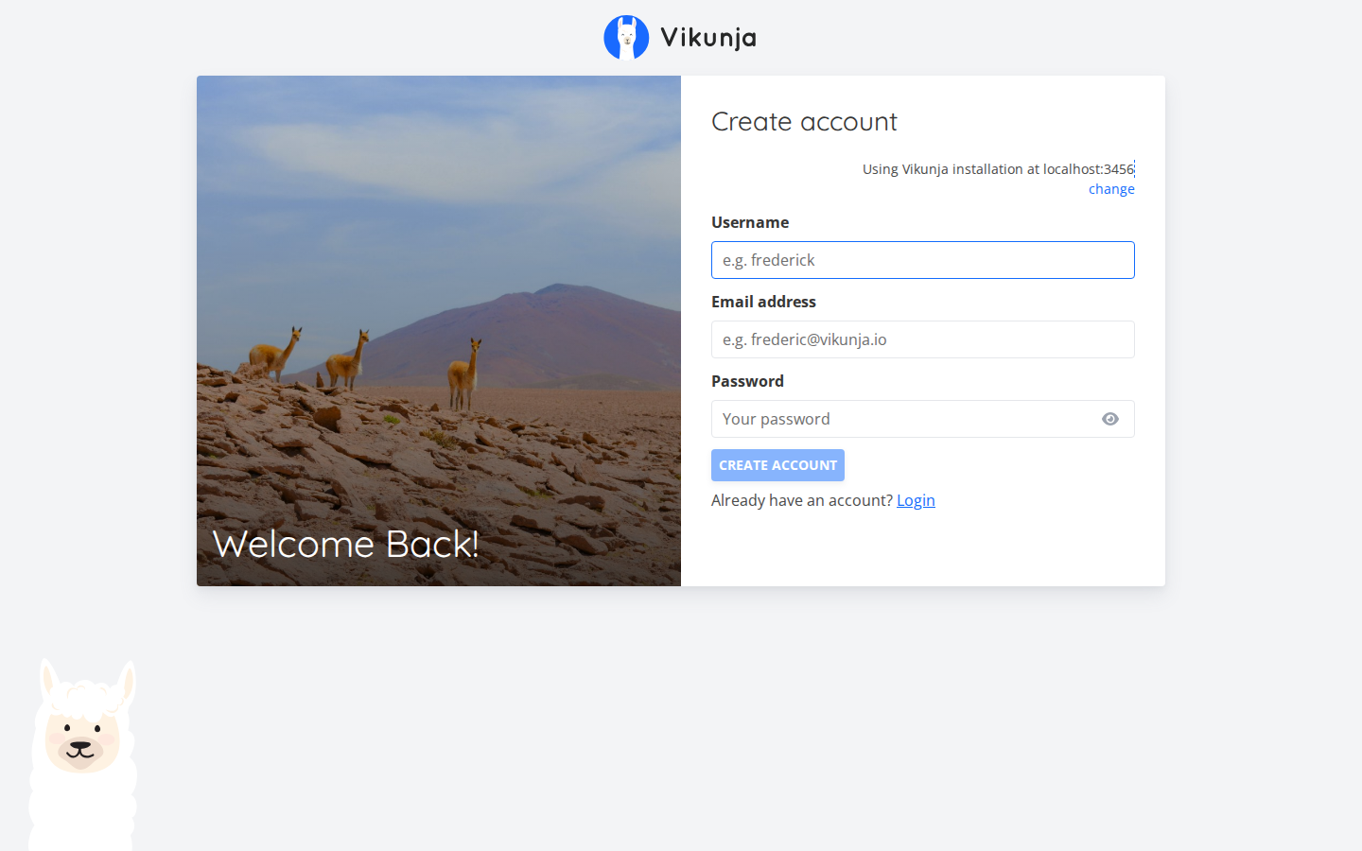Click the 'Already have an account?' text
This screenshot has height=851, width=1362.
tap(802, 500)
